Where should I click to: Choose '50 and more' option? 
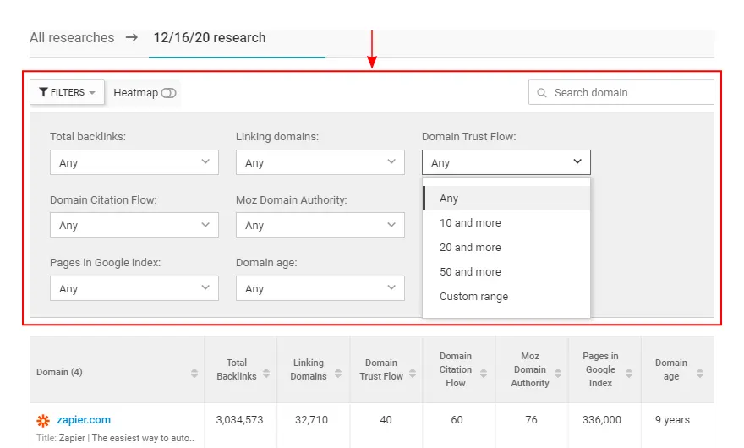[x=506, y=272]
